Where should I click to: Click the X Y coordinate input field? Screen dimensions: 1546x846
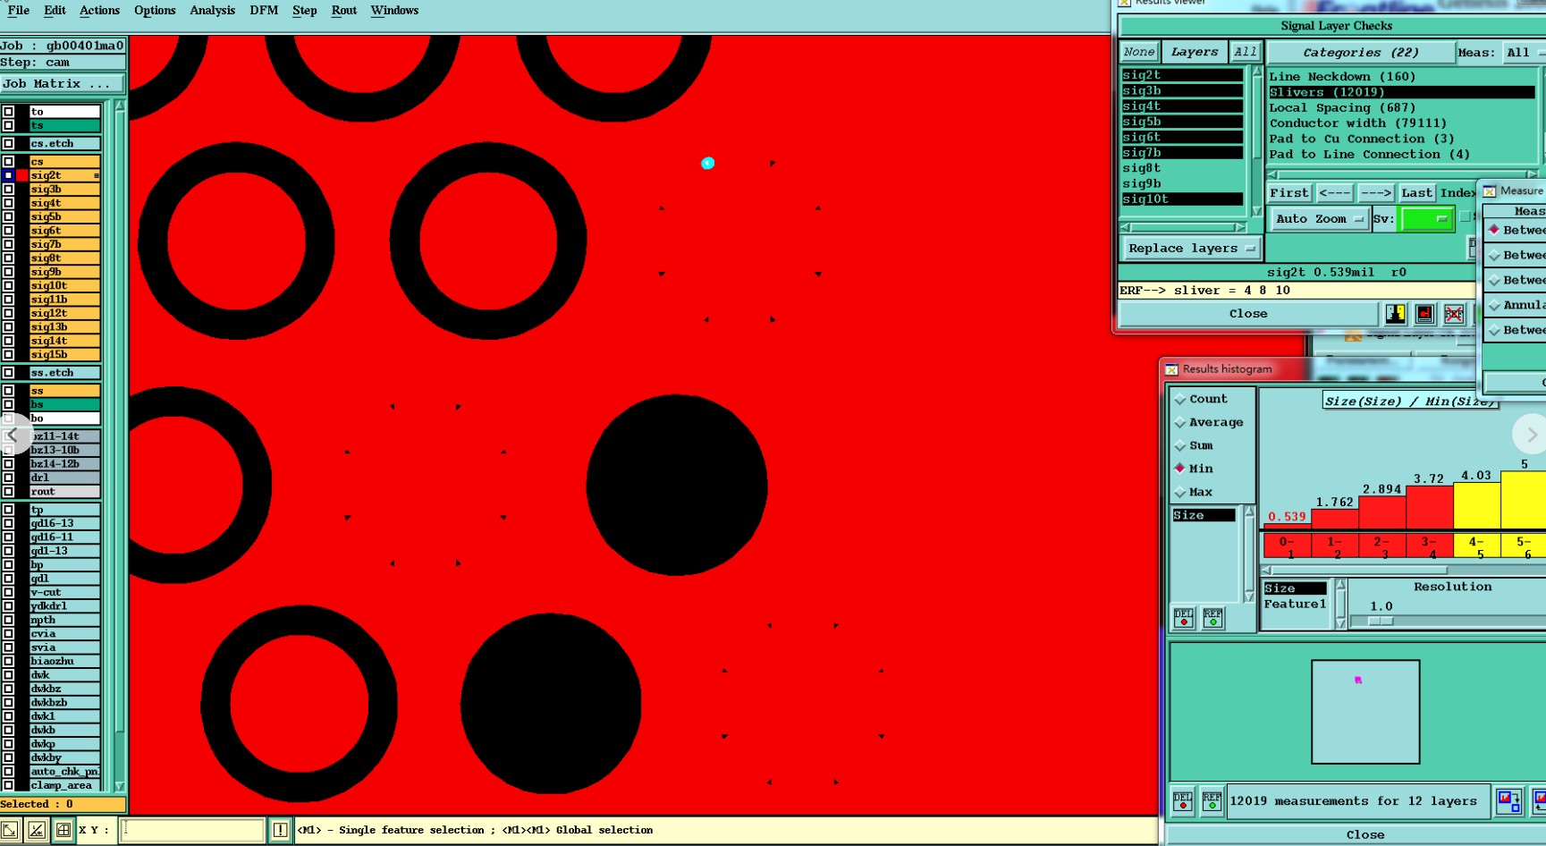point(192,830)
